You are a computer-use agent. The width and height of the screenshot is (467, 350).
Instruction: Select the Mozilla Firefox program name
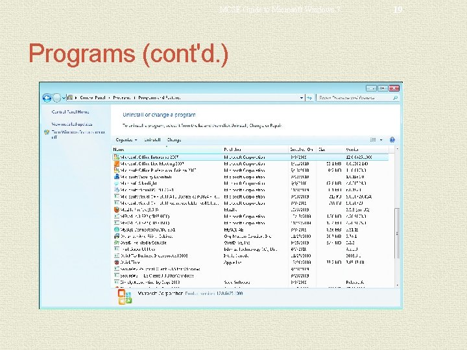139,210
